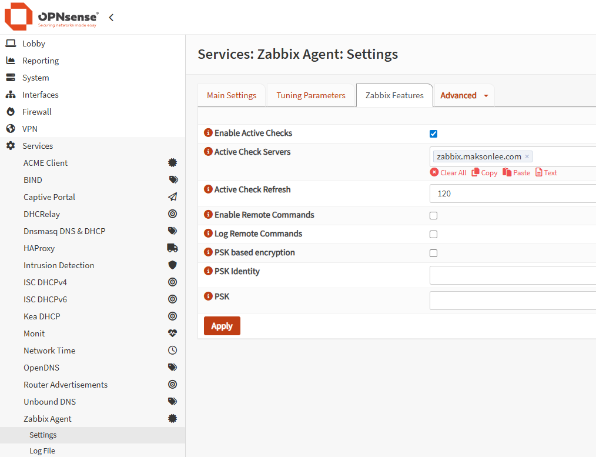
Task: Open the Advanced tab dropdown
Action: (x=464, y=95)
